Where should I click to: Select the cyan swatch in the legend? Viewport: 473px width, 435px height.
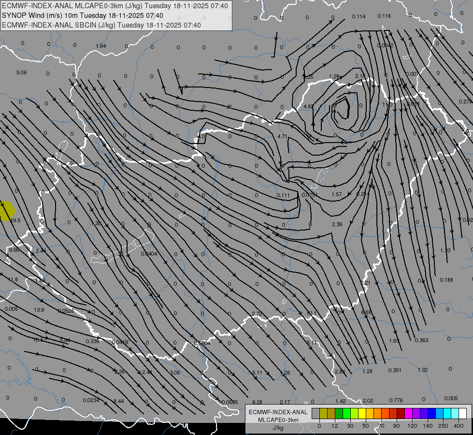pyautogui.click(x=448, y=413)
